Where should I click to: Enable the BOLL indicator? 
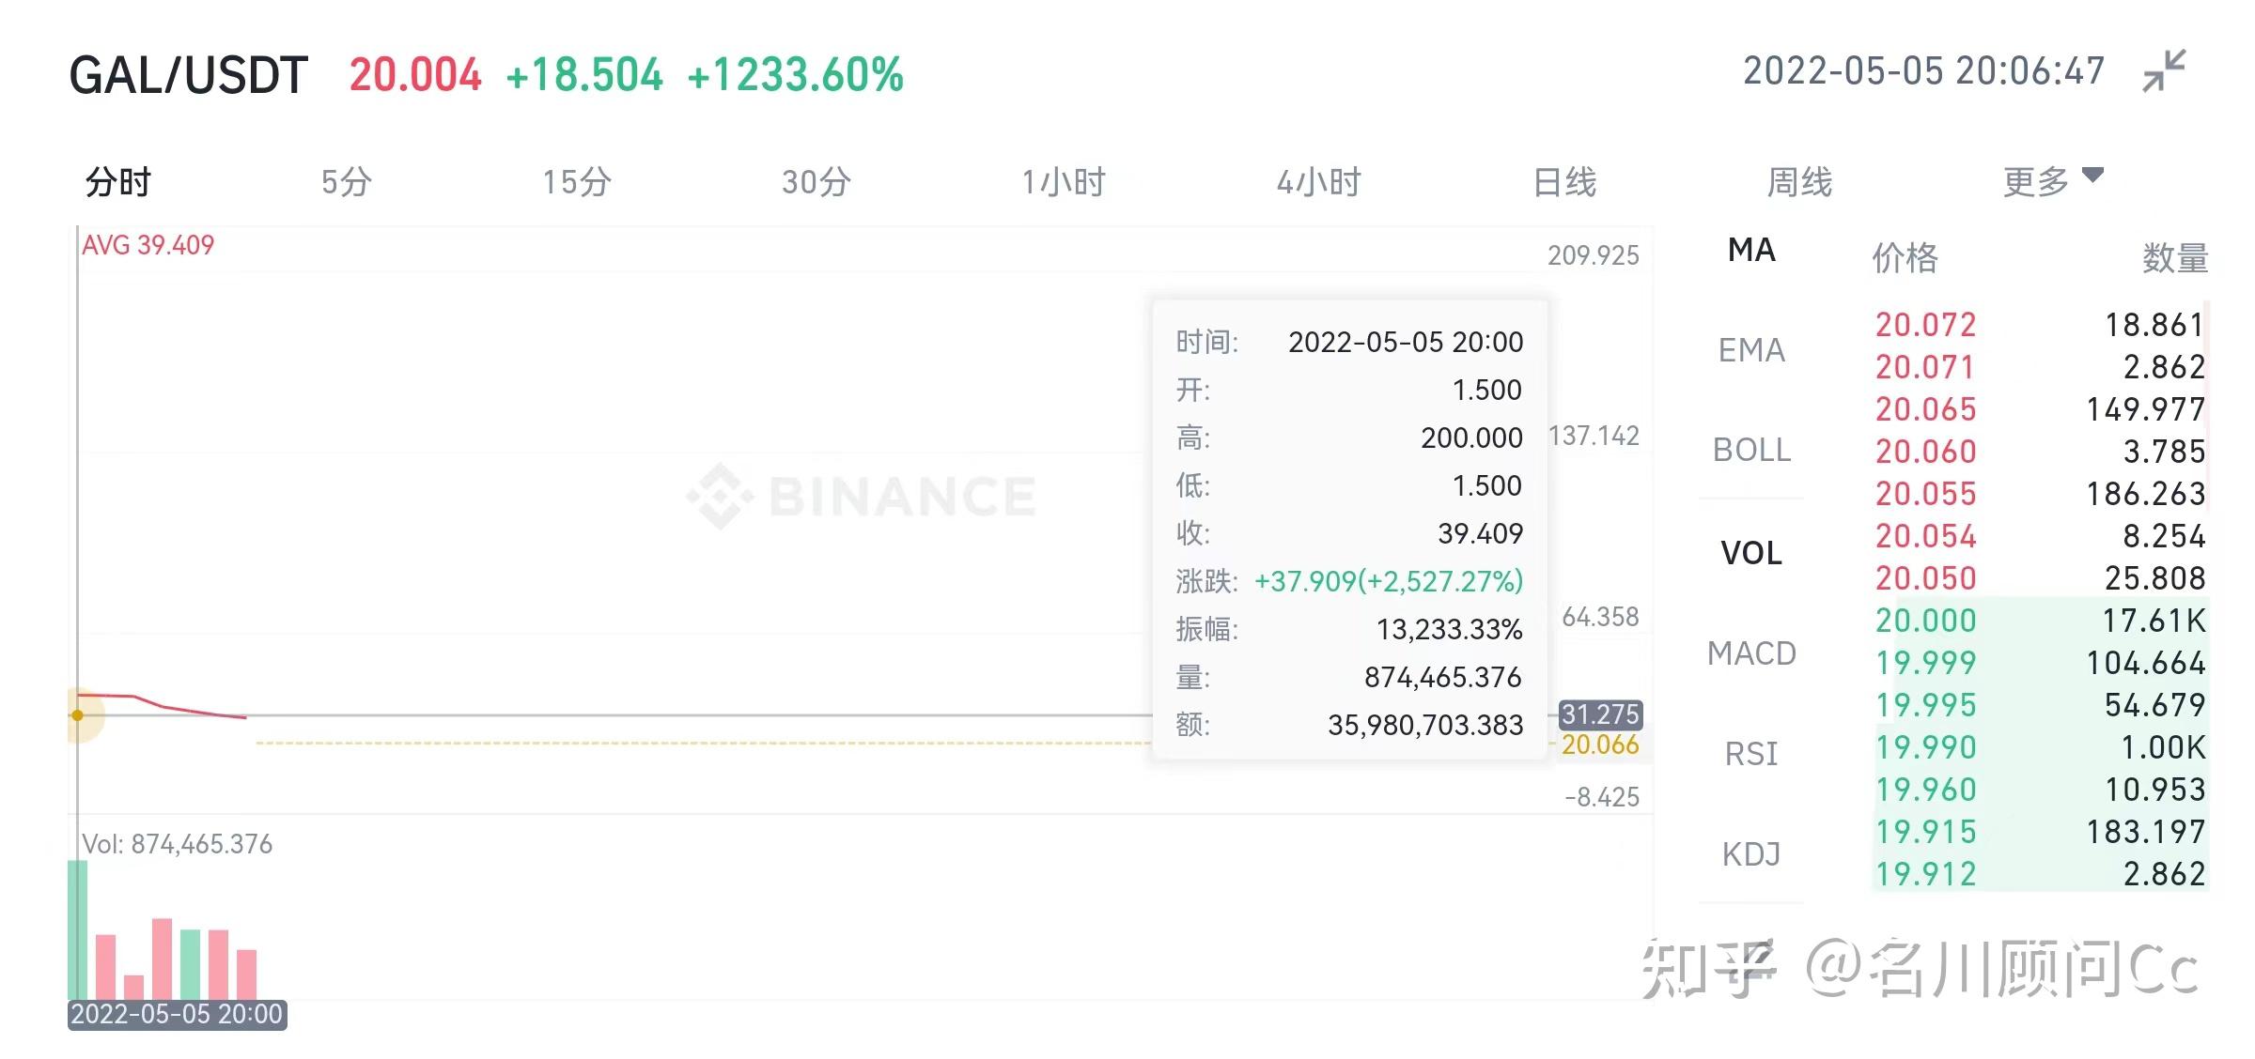pos(1751,451)
